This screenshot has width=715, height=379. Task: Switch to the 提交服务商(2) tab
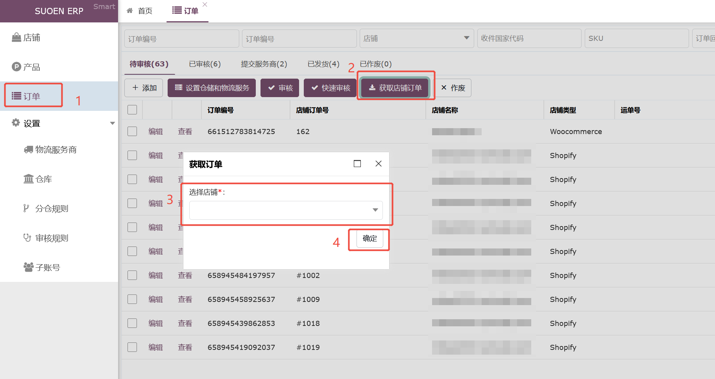click(x=264, y=64)
